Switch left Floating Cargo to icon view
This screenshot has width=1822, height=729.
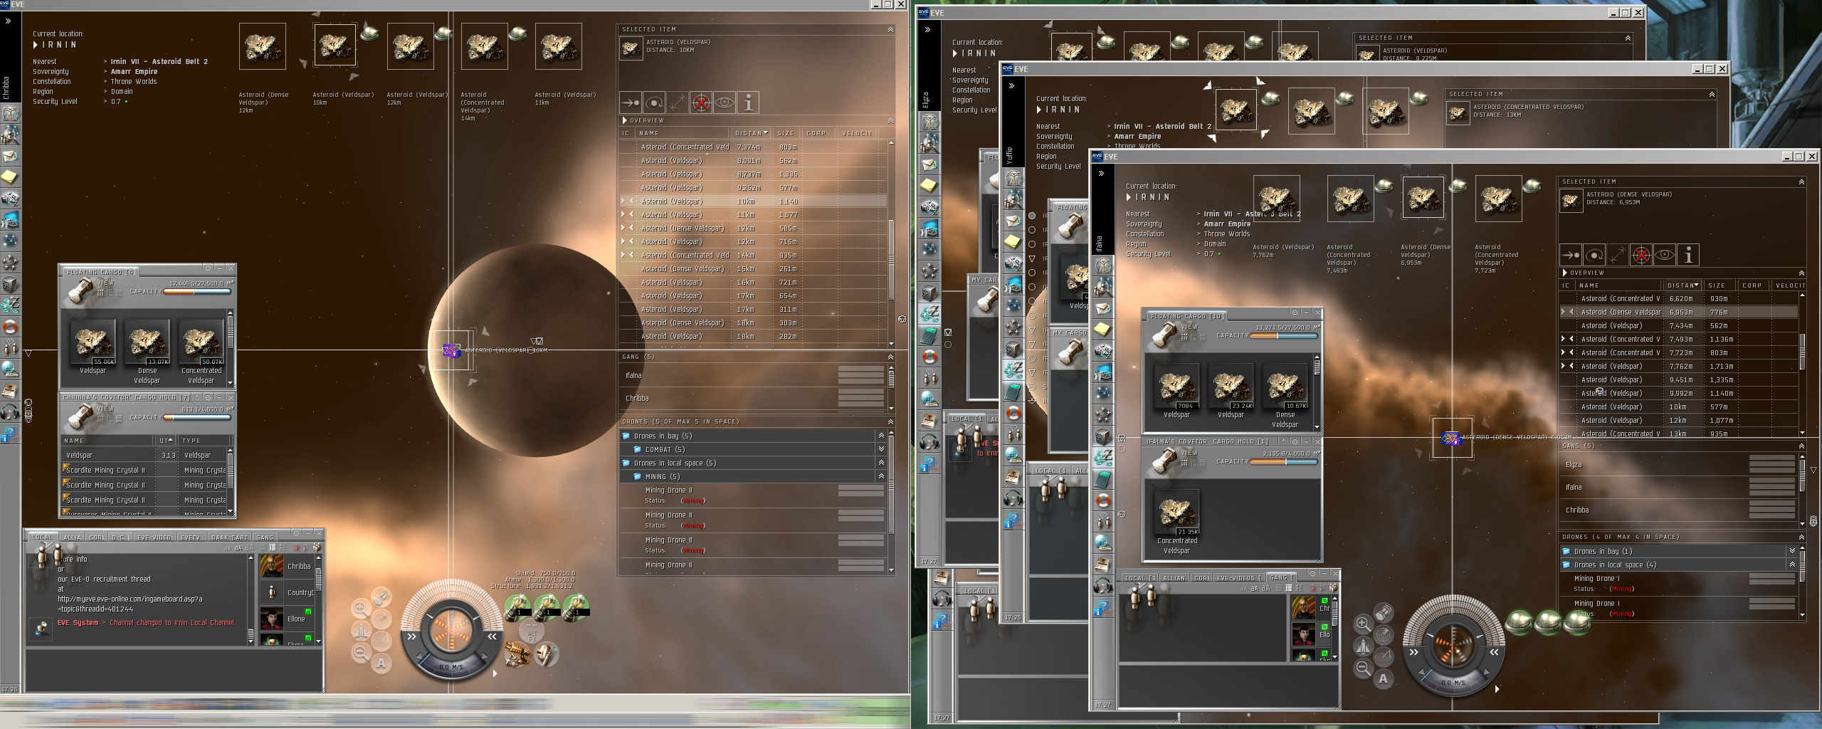click(100, 292)
